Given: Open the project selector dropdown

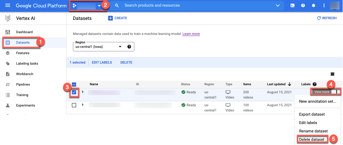Looking at the screenshot, I should [x=87, y=6].
